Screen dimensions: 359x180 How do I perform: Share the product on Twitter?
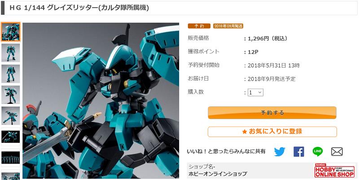click(x=280, y=152)
